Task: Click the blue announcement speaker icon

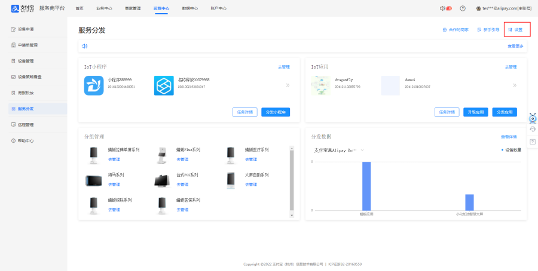Action: 85,46
